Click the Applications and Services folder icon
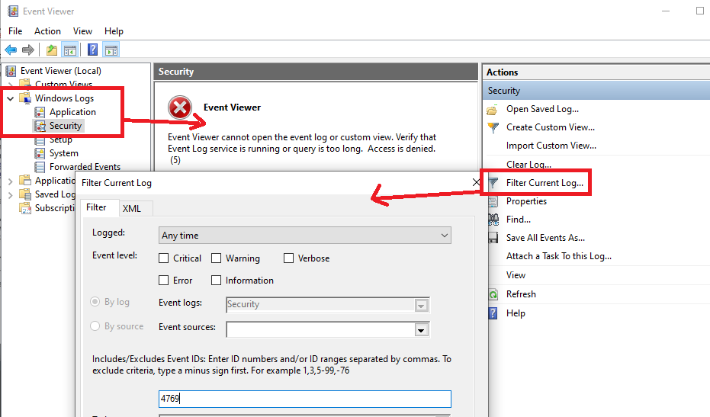The height and width of the screenshot is (417, 710). pos(25,180)
